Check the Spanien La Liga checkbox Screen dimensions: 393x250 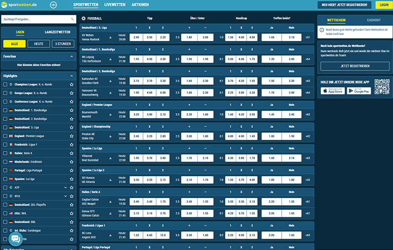click(x=5, y=179)
